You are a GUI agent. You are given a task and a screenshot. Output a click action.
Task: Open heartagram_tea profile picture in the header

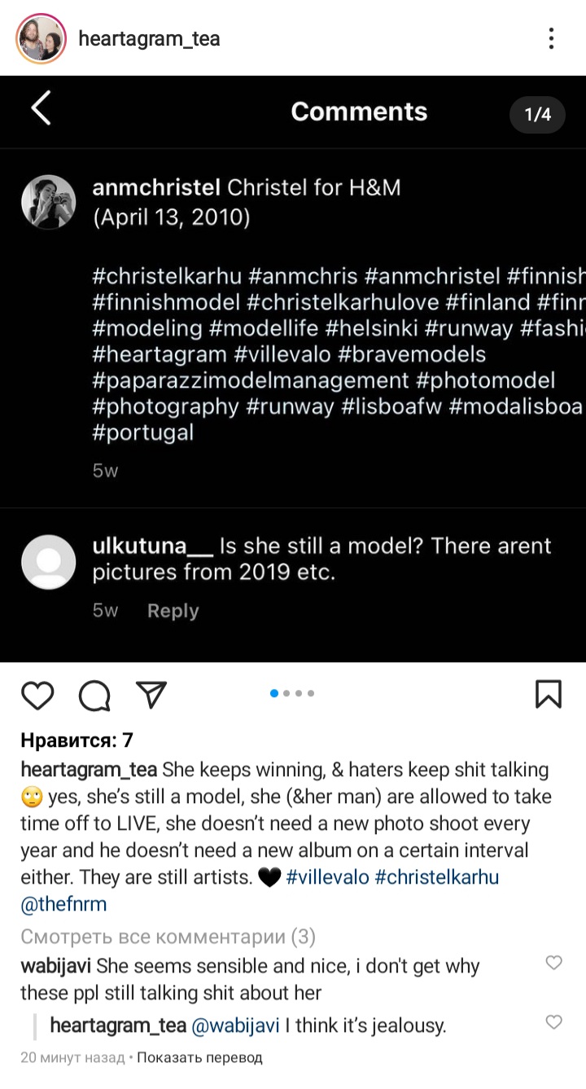[41, 38]
